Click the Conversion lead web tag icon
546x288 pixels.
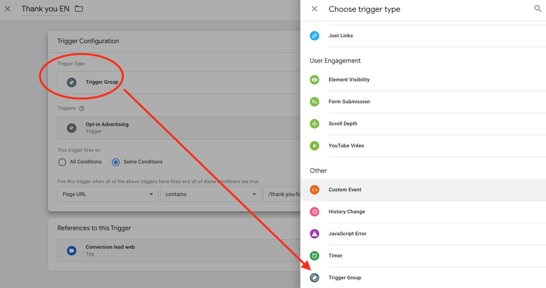(72, 251)
